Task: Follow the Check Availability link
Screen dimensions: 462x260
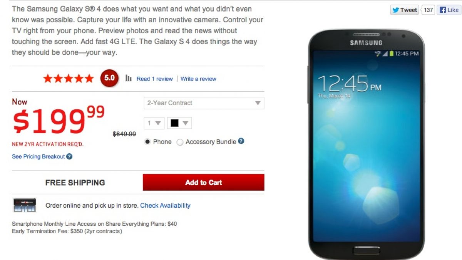Action: click(165, 205)
